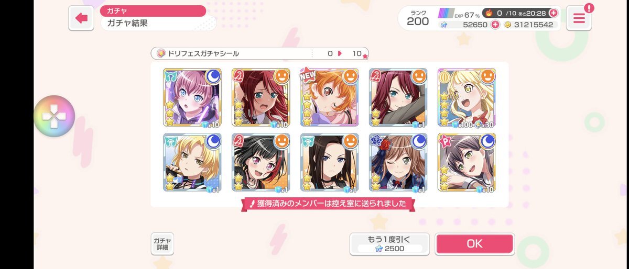Tap the pink back arrow button
Image resolution: width=629 pixels, height=269 pixels.
tap(81, 18)
